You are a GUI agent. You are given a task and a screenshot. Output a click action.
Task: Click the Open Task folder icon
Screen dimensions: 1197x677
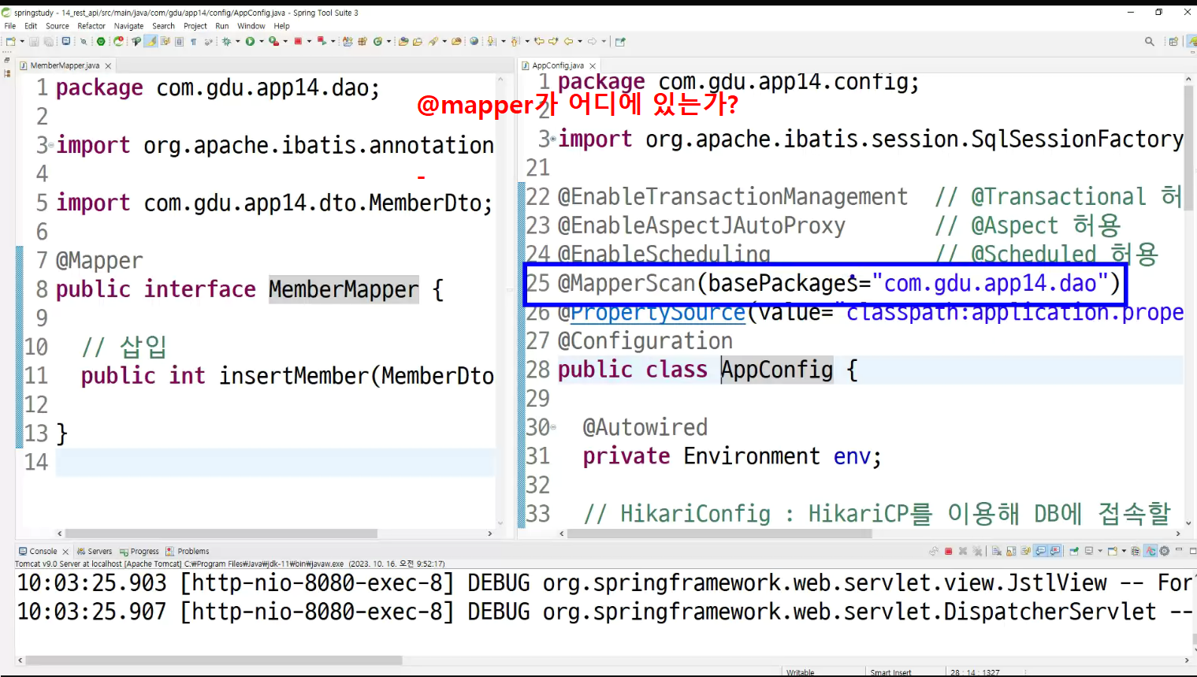pyautogui.click(x=417, y=41)
